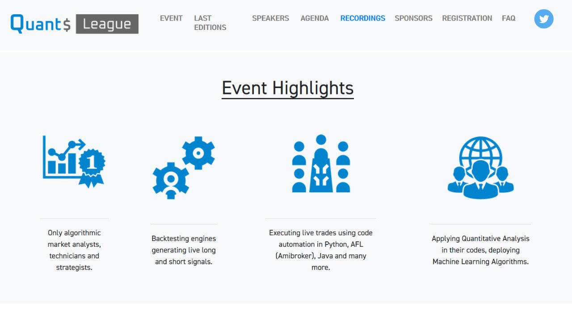Open the FAQ link
This screenshot has height=316, width=572.
pyautogui.click(x=509, y=18)
